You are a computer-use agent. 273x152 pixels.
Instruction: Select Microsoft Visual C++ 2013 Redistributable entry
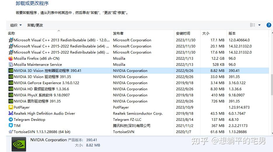tap(62, 40)
